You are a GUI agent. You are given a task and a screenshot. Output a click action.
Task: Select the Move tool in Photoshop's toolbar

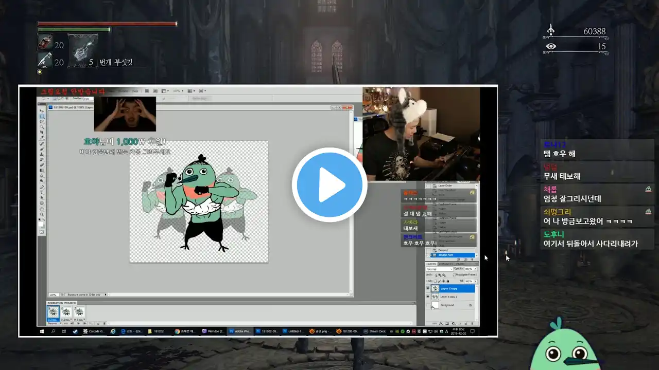(x=42, y=110)
